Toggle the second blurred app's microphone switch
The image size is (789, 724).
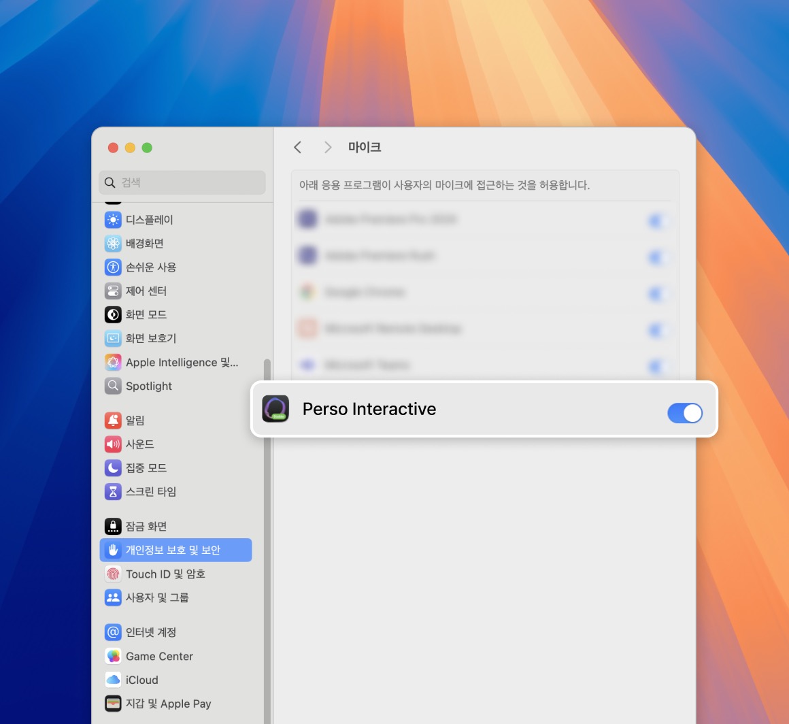[x=659, y=257]
